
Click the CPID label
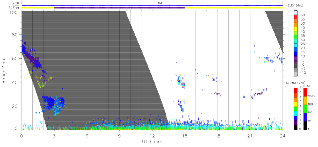[x=16, y=3]
